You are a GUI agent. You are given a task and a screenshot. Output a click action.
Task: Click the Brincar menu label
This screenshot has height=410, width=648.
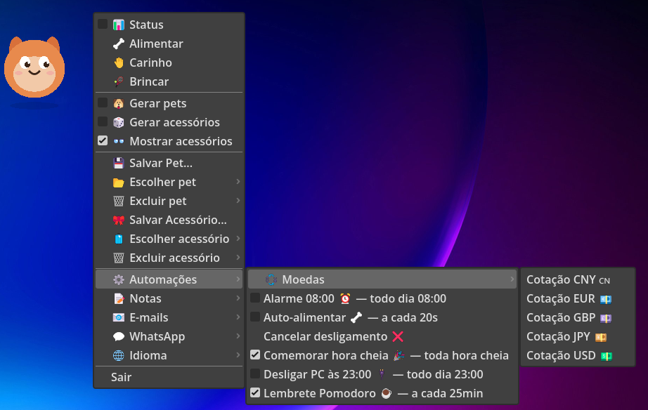pos(149,81)
